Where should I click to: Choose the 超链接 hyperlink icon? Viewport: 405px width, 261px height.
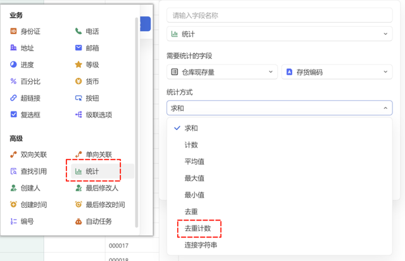(x=13, y=98)
